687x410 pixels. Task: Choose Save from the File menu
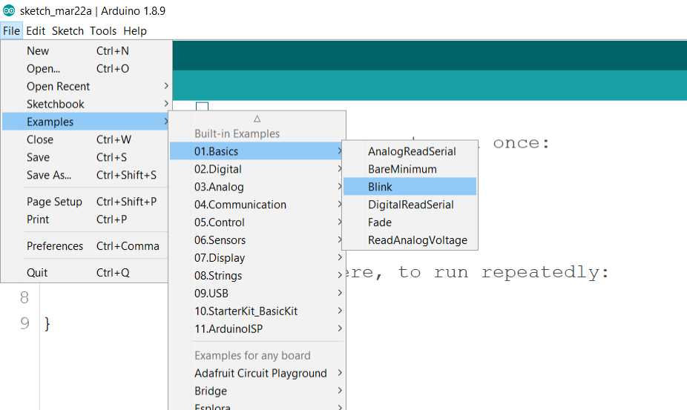tap(85, 157)
